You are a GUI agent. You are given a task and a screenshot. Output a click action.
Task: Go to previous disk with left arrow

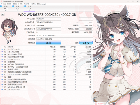(3, 15)
